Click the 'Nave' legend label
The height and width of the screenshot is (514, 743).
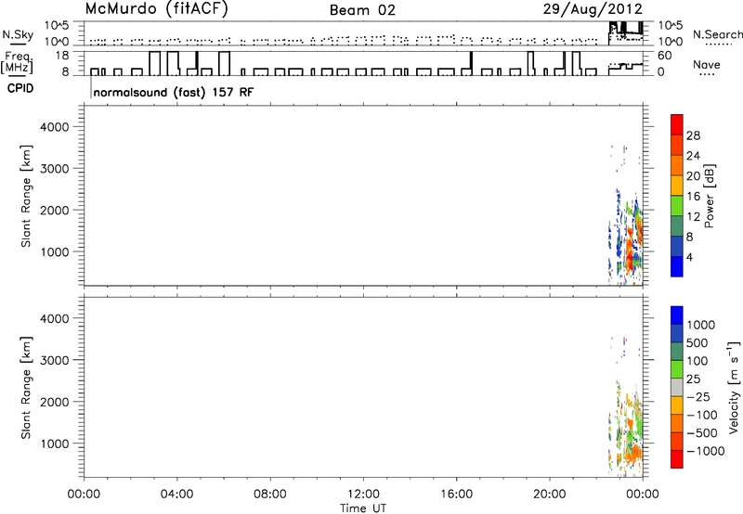coord(706,64)
